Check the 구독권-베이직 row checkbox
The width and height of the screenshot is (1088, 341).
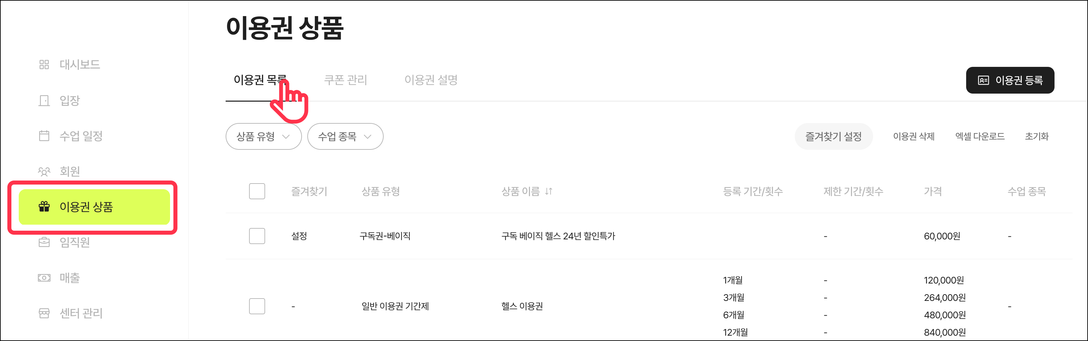click(x=257, y=236)
